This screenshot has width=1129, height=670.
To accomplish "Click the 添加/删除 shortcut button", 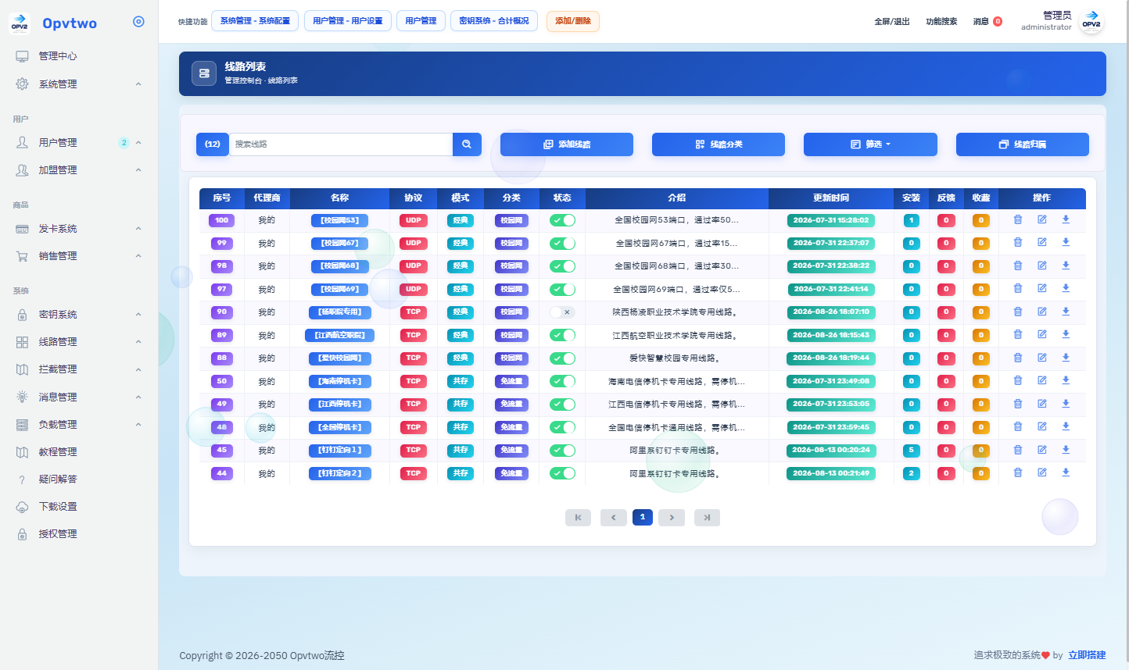I will click(x=573, y=21).
